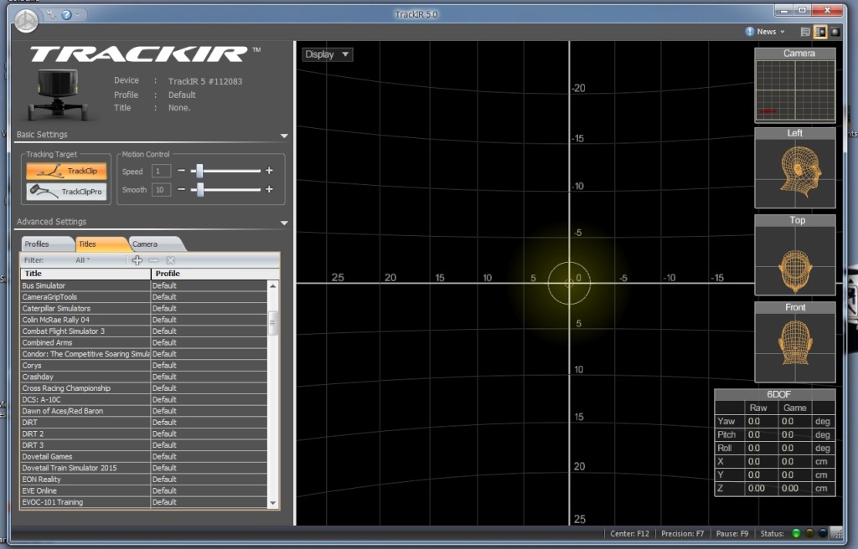Viewport: 858px width, 549px height.
Task: Add a new title with plus icon
Action: 137,260
